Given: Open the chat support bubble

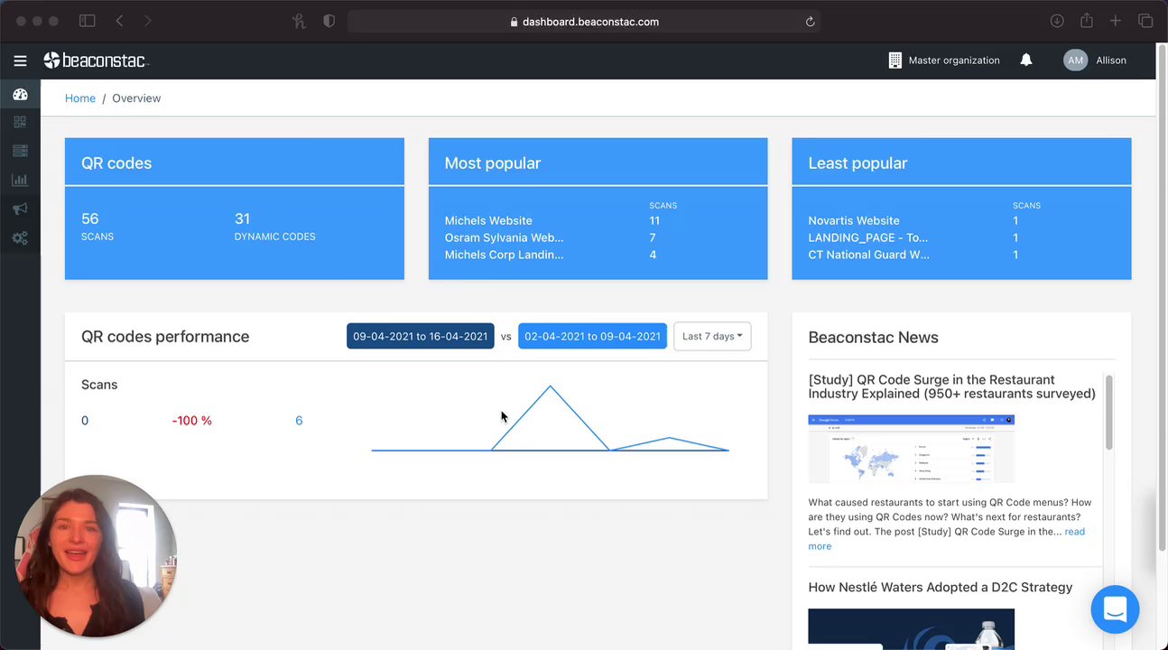Looking at the screenshot, I should 1115,609.
